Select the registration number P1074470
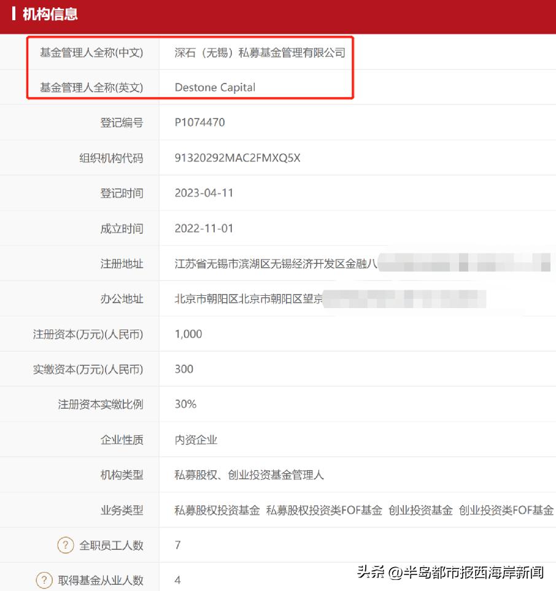The height and width of the screenshot is (591, 556). tap(200, 122)
